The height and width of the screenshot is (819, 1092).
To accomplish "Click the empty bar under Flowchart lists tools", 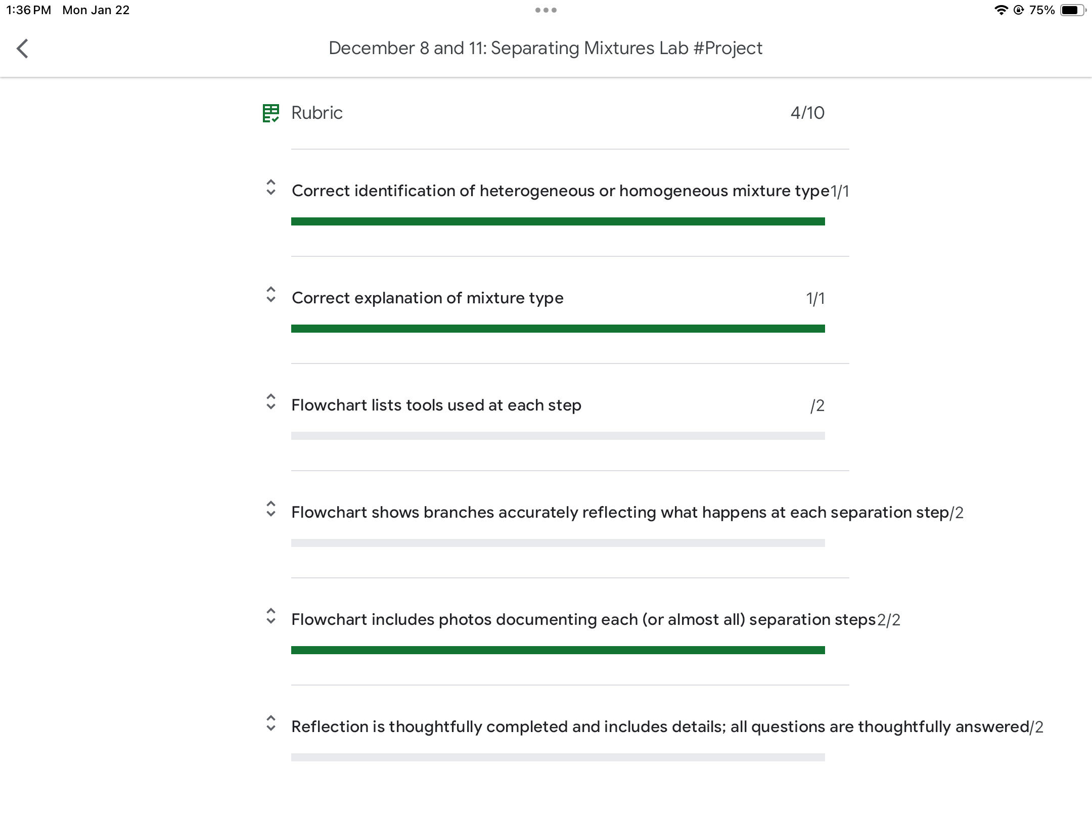I will [x=558, y=436].
